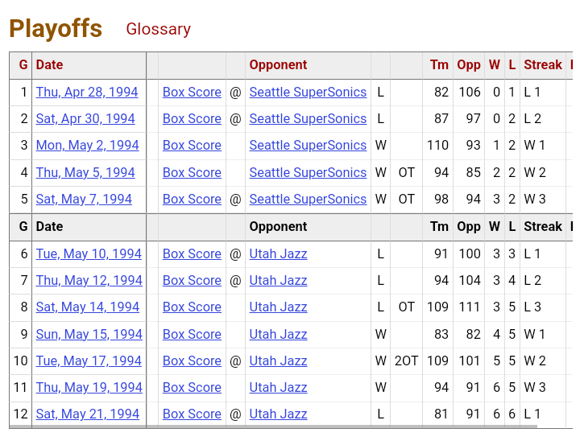The height and width of the screenshot is (445, 580).
Task: Open Seattle SuperSonics link in game 3
Action: 308,145
